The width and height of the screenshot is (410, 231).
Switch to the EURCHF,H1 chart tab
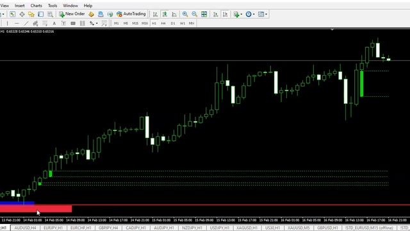[81, 228]
